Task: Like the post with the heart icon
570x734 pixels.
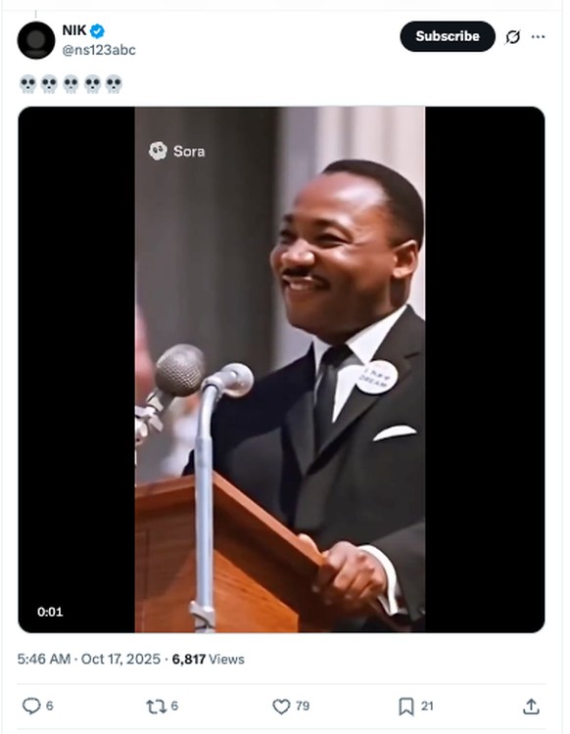Action: pyautogui.click(x=281, y=707)
